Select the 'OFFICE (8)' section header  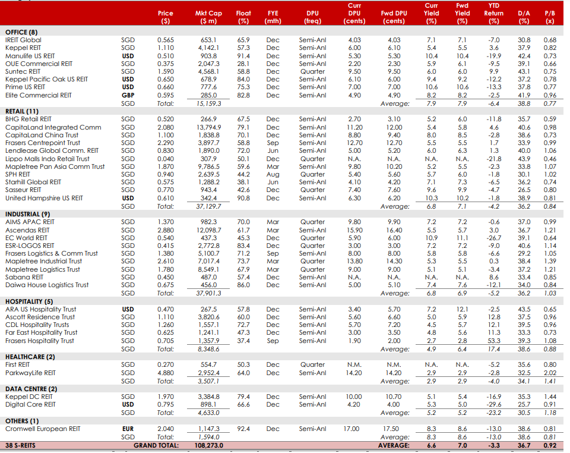pyautogui.click(x=21, y=32)
